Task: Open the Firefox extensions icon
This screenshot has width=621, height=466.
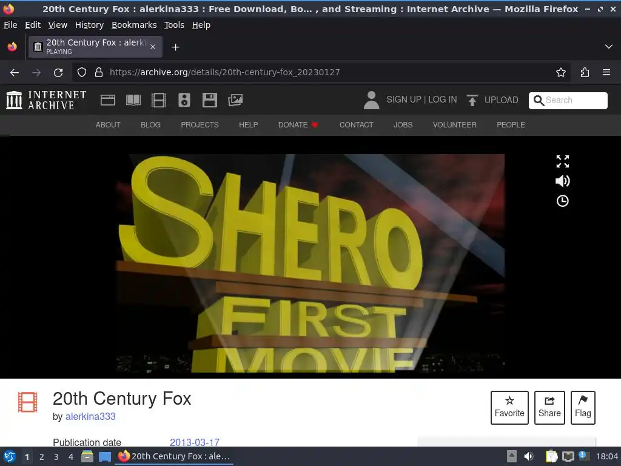Action: [x=585, y=72]
